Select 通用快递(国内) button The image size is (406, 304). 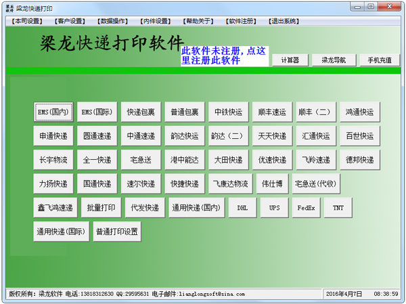196,208
